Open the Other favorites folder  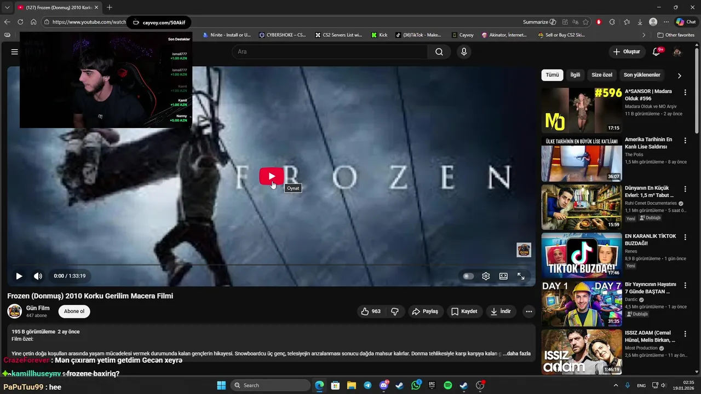click(676, 35)
